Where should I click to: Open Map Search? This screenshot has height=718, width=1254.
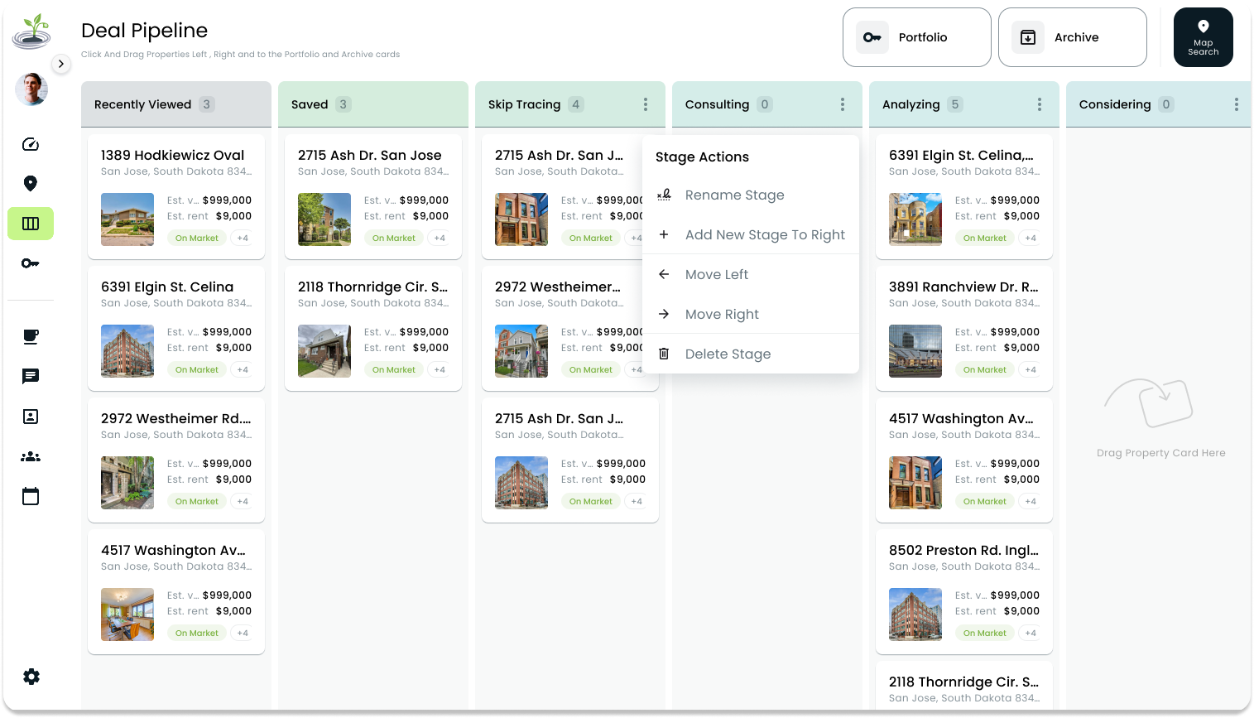[1204, 37]
